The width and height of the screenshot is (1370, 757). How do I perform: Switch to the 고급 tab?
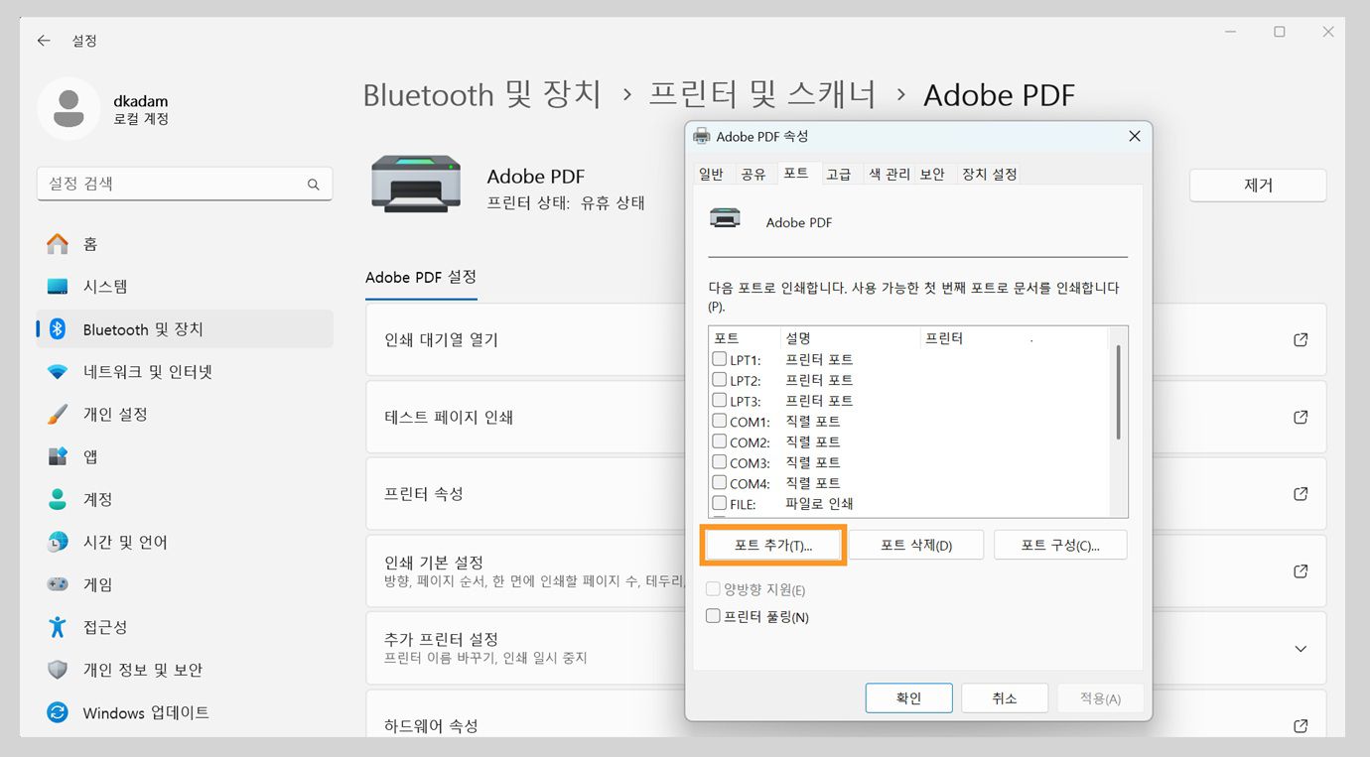840,173
